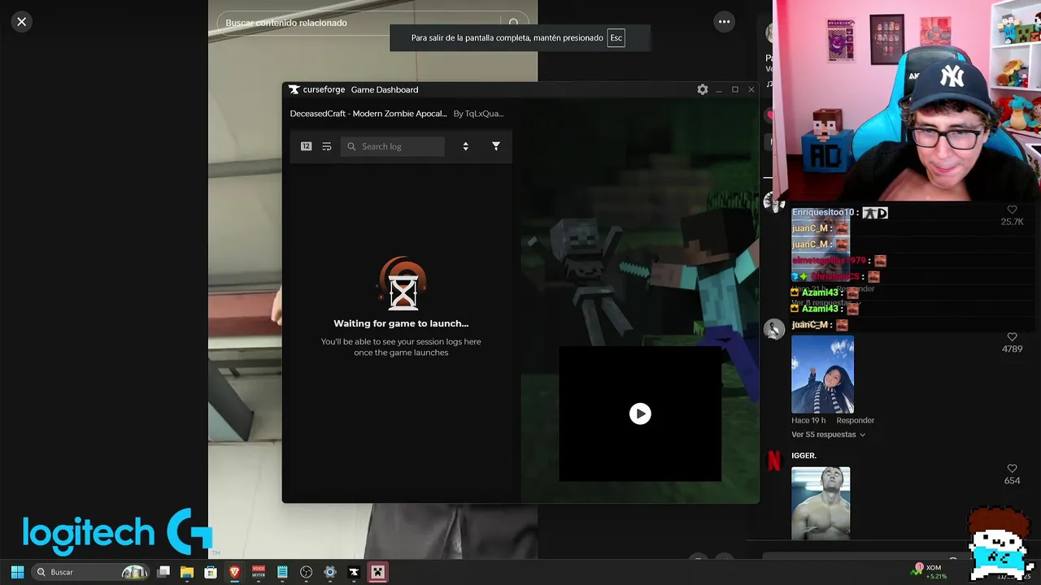Open the log sort order arrows
The height and width of the screenshot is (585, 1041).
click(x=465, y=146)
